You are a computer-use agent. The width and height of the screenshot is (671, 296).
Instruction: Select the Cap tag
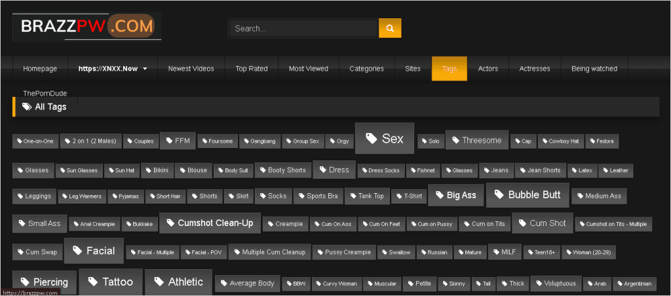[523, 141]
